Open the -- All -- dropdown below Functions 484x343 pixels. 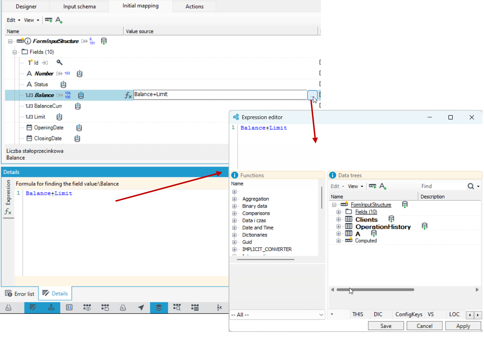(x=277, y=315)
